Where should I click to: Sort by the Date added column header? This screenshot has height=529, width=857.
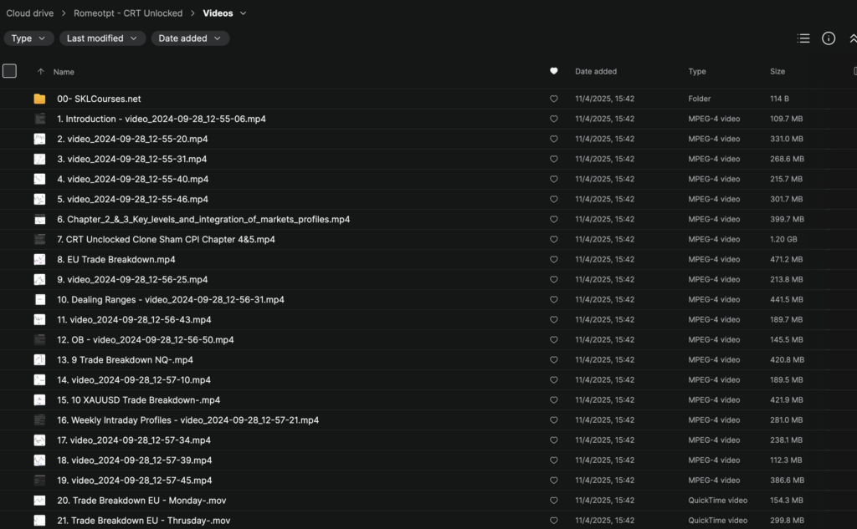595,72
